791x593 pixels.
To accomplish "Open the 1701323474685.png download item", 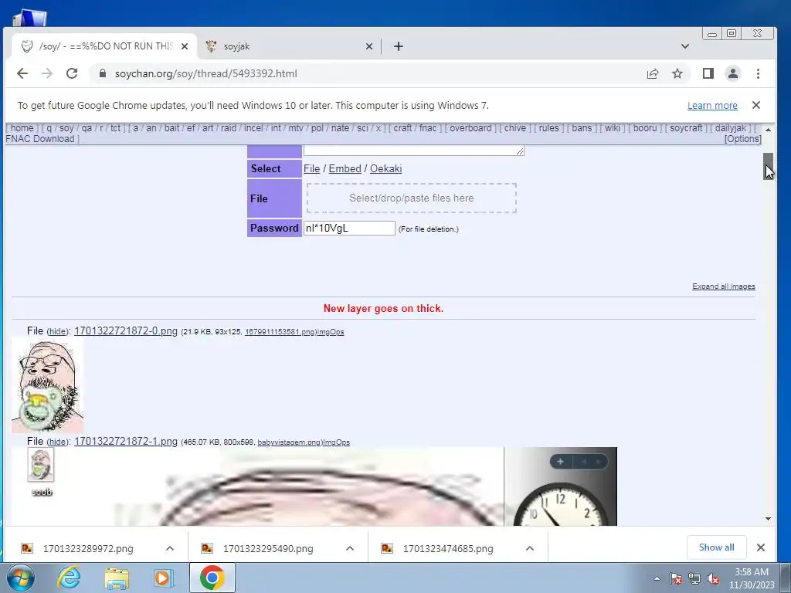I will coord(448,549).
